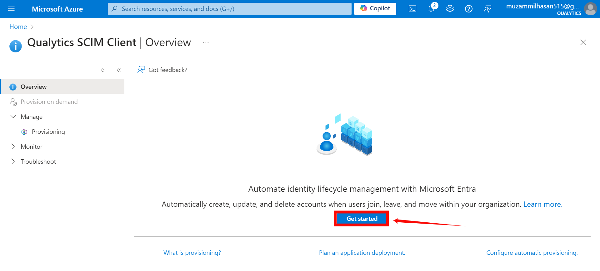
Task: Open Configure automatic provisioning link
Action: click(x=532, y=253)
